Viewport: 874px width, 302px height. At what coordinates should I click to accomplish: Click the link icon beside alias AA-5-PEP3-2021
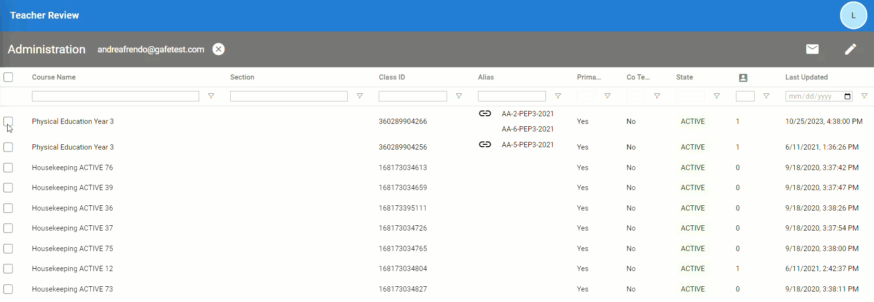[485, 144]
